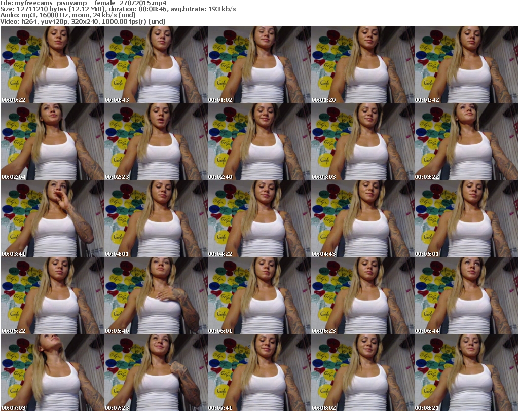This screenshot has width=519, height=411.
Task: Select the thumbnail timestamped 00:01:02
Action: (x=259, y=64)
